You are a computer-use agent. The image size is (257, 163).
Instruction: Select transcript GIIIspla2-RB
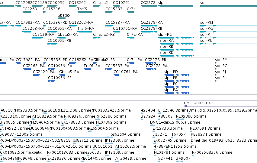[104, 34]
